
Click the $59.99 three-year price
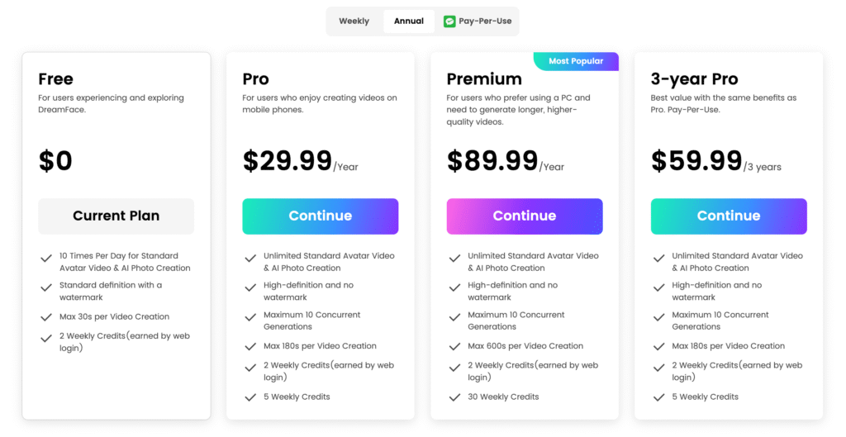(696, 161)
